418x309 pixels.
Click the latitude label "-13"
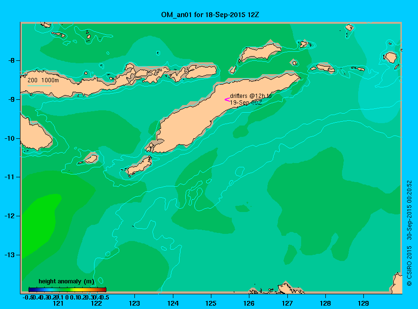coord(9,255)
